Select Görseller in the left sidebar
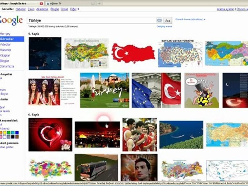The width and height of the screenshot is (248, 186). (12, 39)
